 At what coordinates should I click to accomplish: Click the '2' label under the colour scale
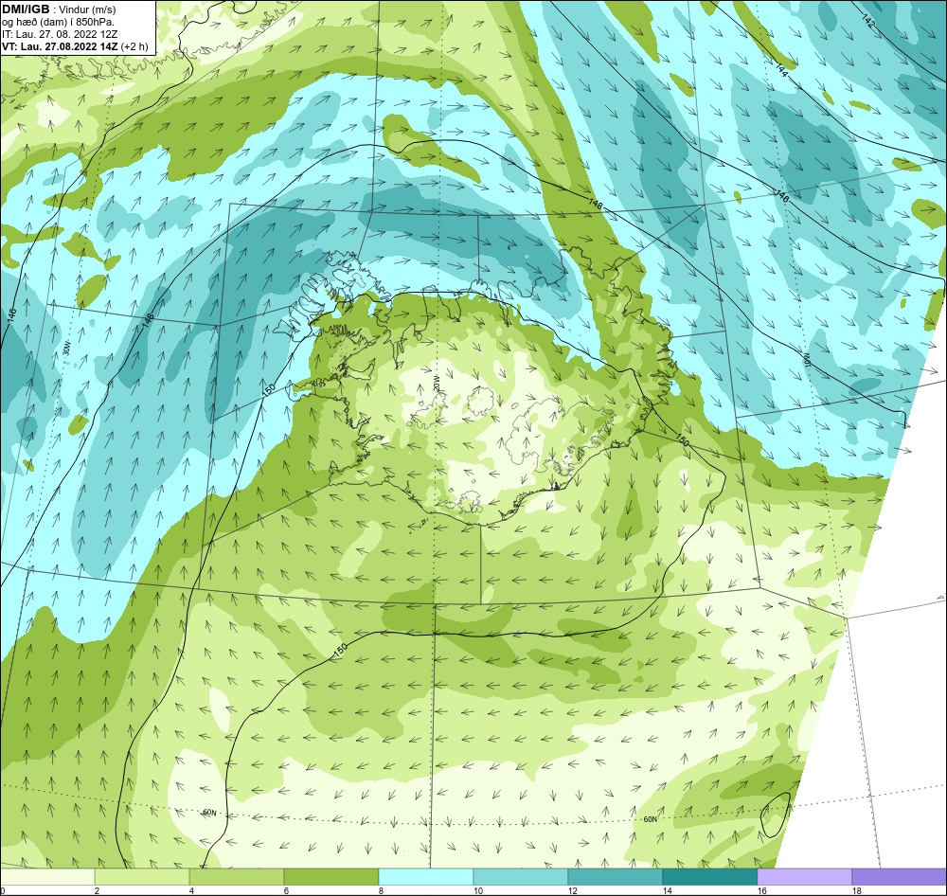tap(97, 890)
